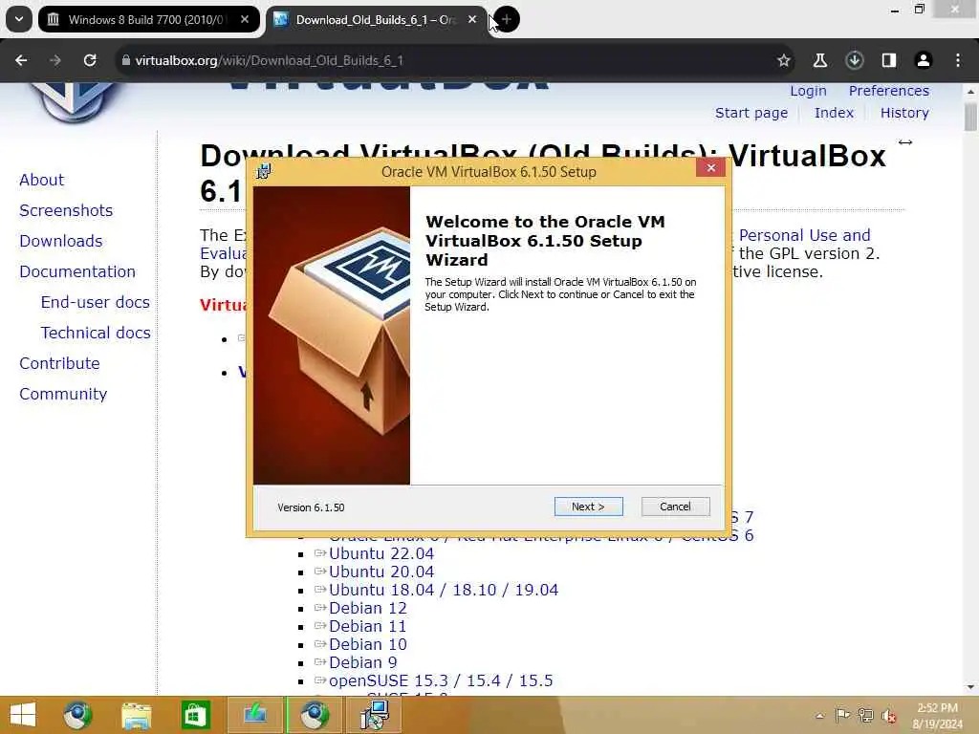
Task: Go back in browser history
Action: (x=21, y=60)
